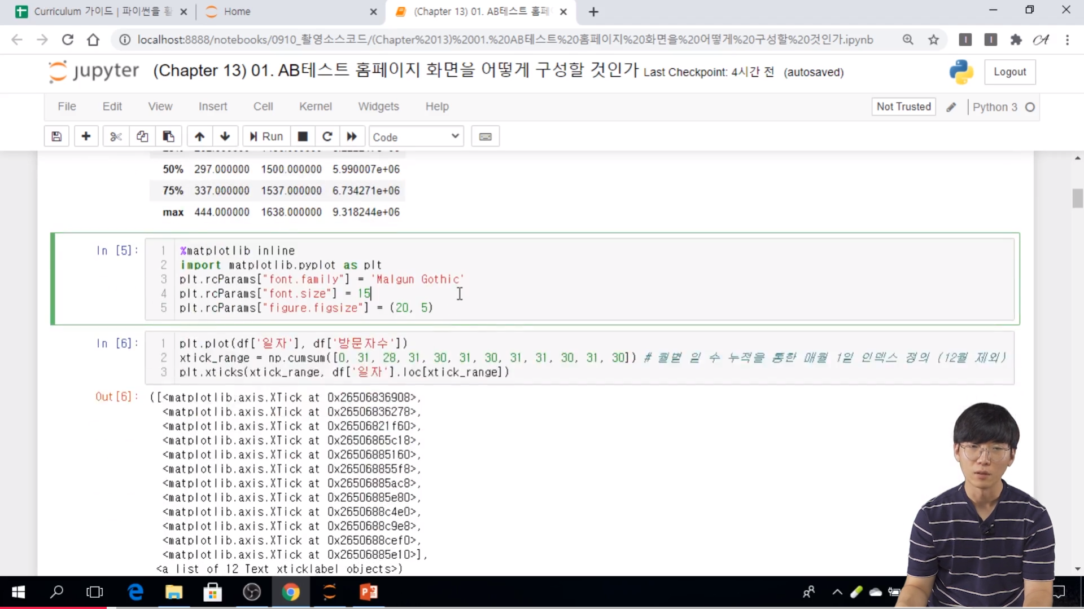This screenshot has width=1084, height=609.
Task: Open the Kernel menu
Action: [x=315, y=107]
